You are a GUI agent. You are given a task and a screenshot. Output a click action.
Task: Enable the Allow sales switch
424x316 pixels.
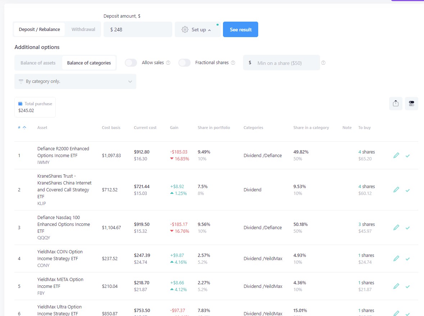(x=131, y=63)
